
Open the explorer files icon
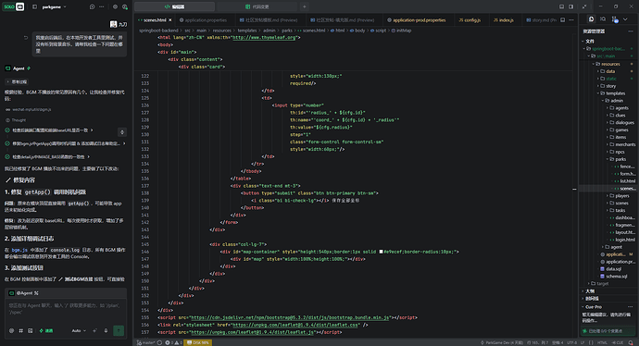coord(592,19)
